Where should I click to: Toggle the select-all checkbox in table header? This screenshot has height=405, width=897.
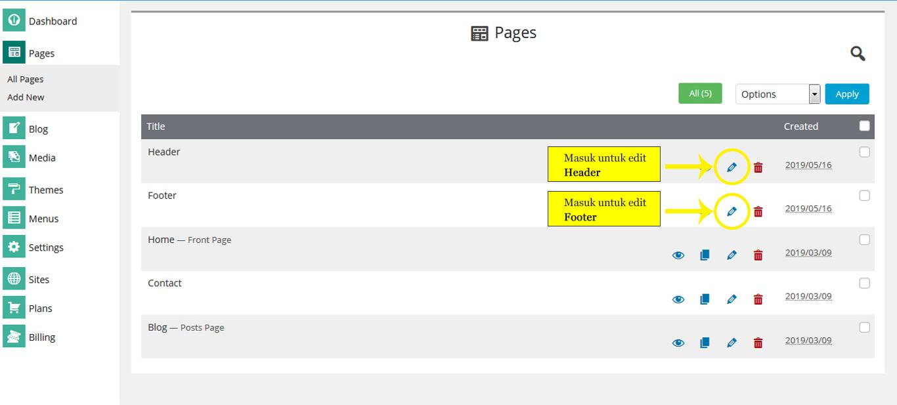pos(864,126)
